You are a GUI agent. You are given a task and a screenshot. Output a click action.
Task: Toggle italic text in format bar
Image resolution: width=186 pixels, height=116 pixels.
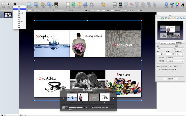coord(36,10)
